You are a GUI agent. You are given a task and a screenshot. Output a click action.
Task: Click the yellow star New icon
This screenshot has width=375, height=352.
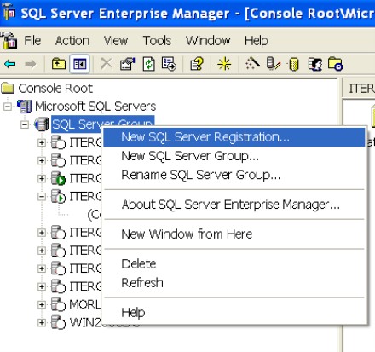coord(224,64)
